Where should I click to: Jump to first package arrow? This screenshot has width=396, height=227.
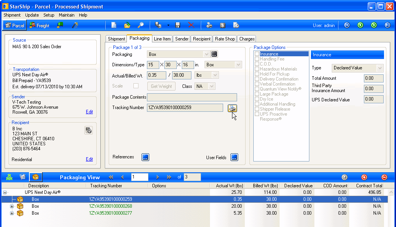click(111, 177)
